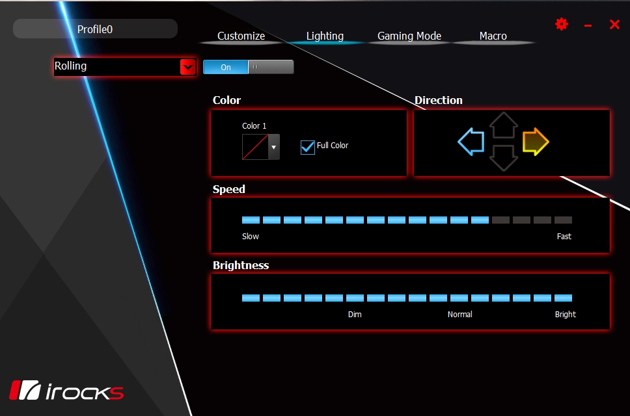Set Speed slider to the slowest segment
The image size is (630, 416).
[251, 220]
